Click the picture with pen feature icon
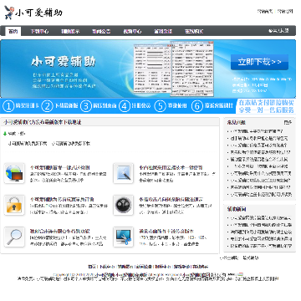301x301 pixels. pyautogui.click(x=123, y=173)
